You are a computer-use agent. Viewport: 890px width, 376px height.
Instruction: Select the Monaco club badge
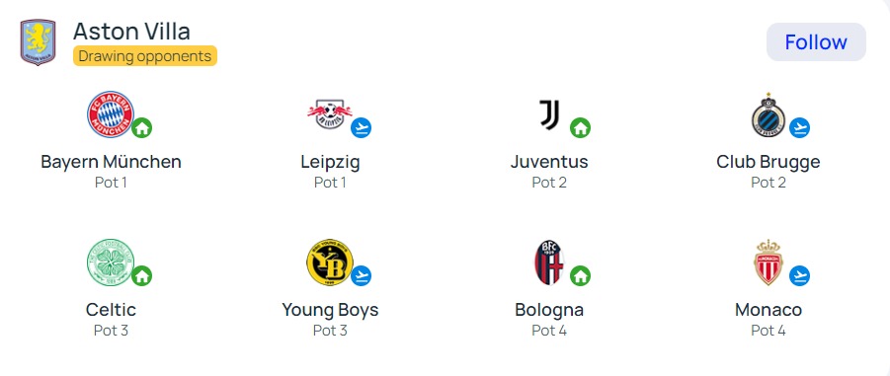(x=768, y=263)
